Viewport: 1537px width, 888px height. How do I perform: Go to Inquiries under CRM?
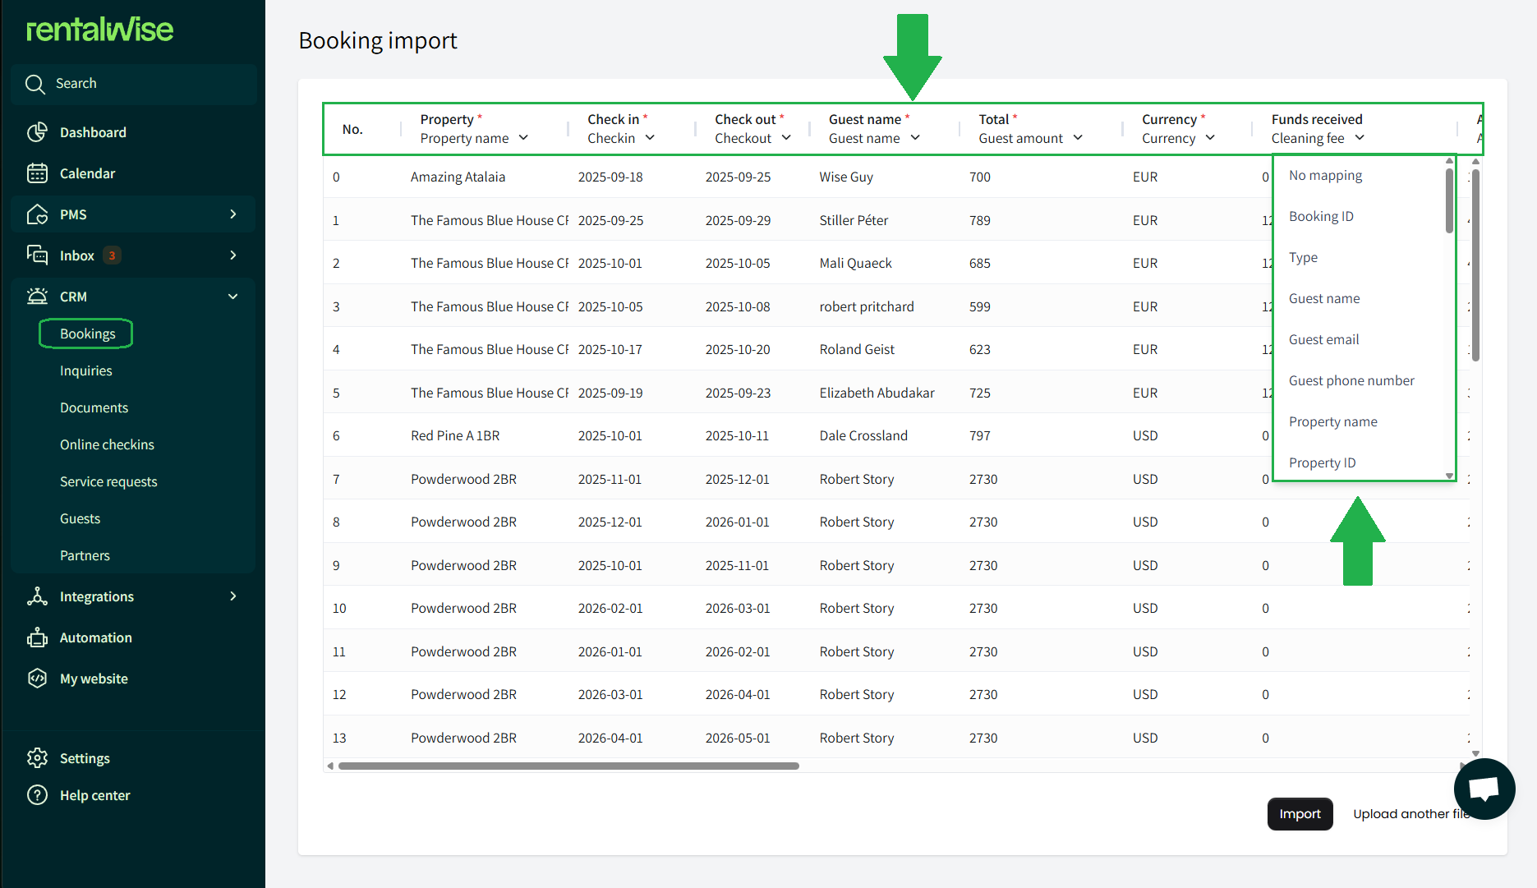point(86,370)
